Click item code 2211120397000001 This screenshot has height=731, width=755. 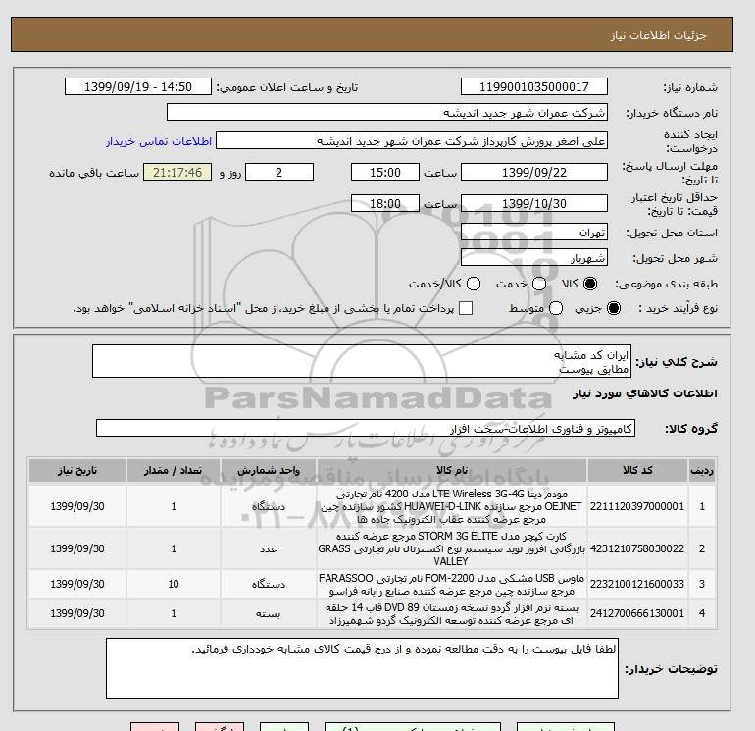click(x=637, y=506)
